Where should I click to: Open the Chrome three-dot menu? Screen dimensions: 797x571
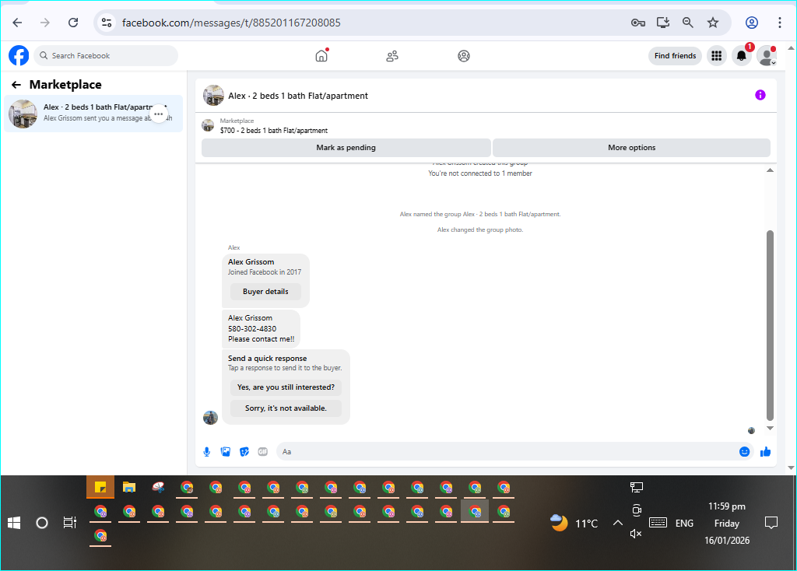tap(779, 23)
